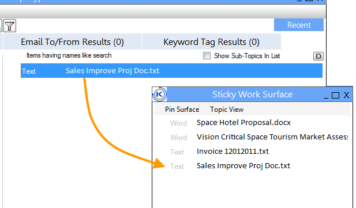This screenshot has height=208, width=356.
Task: Enable Show Sub-Topics In List checkbox
Action: pos(207,55)
